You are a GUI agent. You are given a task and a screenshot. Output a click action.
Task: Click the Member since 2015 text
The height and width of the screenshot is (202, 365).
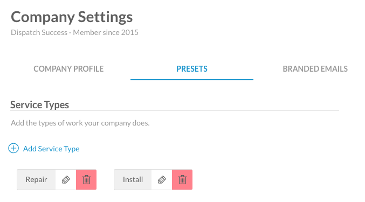click(106, 32)
